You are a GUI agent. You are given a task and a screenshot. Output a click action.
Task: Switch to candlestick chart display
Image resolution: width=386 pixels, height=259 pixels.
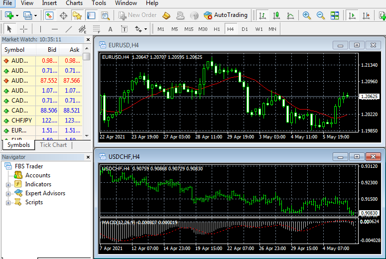click(x=276, y=15)
